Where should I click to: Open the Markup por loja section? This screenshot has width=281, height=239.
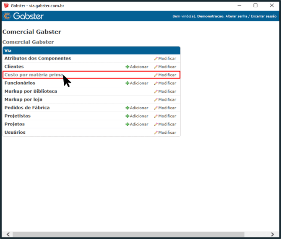[x=23, y=99]
